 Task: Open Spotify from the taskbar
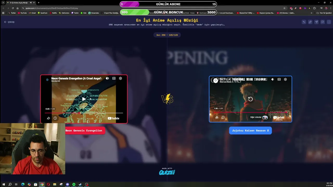(74, 184)
